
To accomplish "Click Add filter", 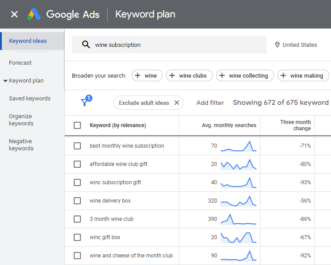I will [210, 103].
